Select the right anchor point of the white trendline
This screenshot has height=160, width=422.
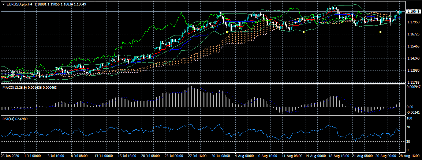(x=381, y=32)
